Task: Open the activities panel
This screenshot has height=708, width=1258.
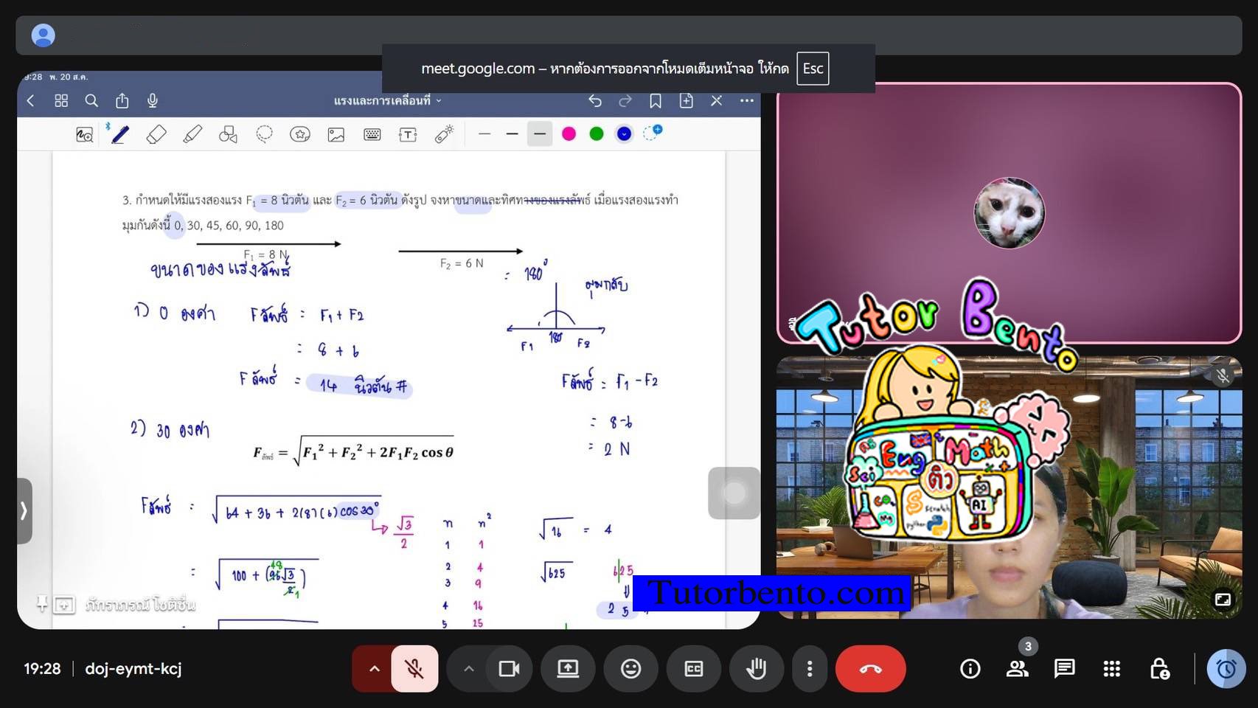Action: (1111, 669)
